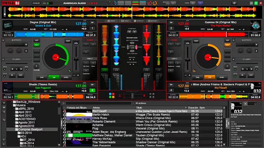Collapse deck 2 Loops panel
264x148 pixels.
pos(234,59)
